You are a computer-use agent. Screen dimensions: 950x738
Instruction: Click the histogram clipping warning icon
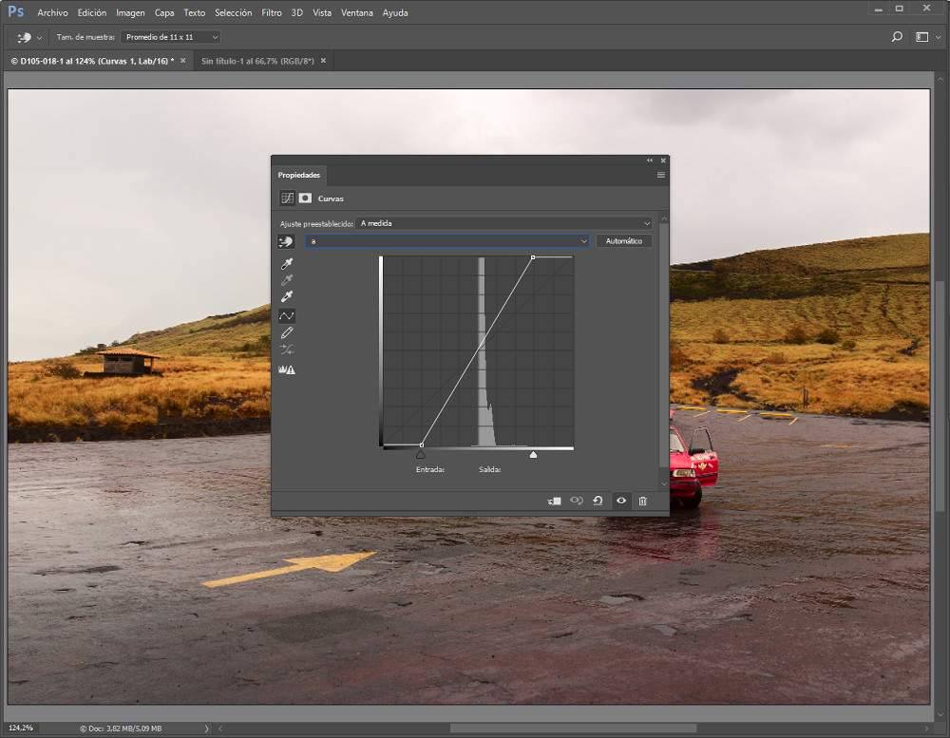tap(286, 369)
